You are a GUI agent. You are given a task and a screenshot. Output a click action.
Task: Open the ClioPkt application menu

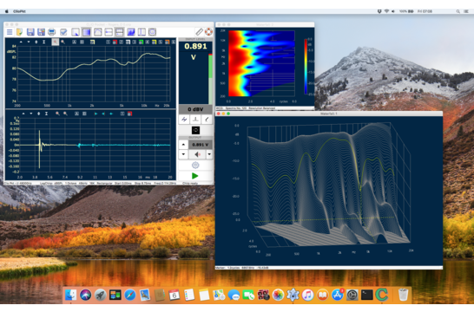pos(19,11)
